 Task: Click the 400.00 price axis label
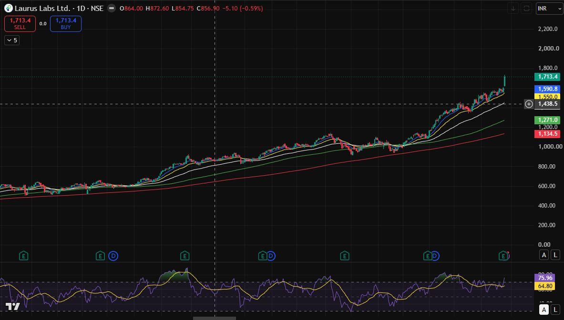[547, 205]
